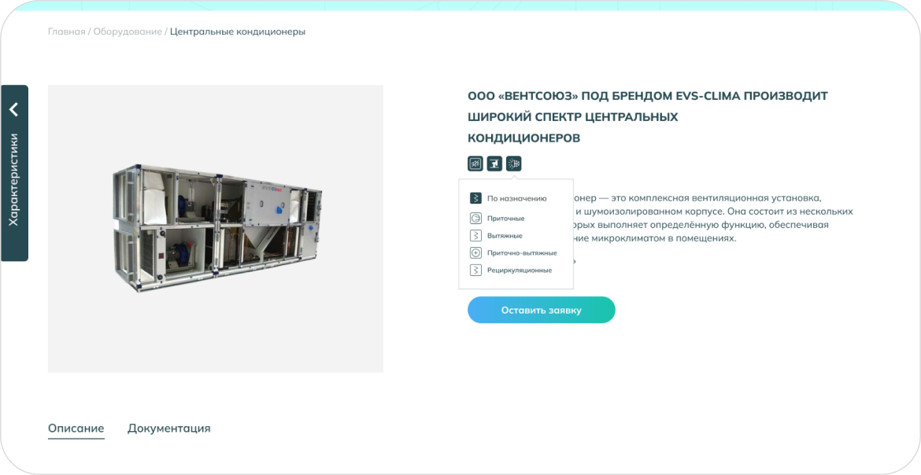Screen dimensions: 921x475
Task: Click the По назначению popup header
Action: pyautogui.click(x=517, y=198)
